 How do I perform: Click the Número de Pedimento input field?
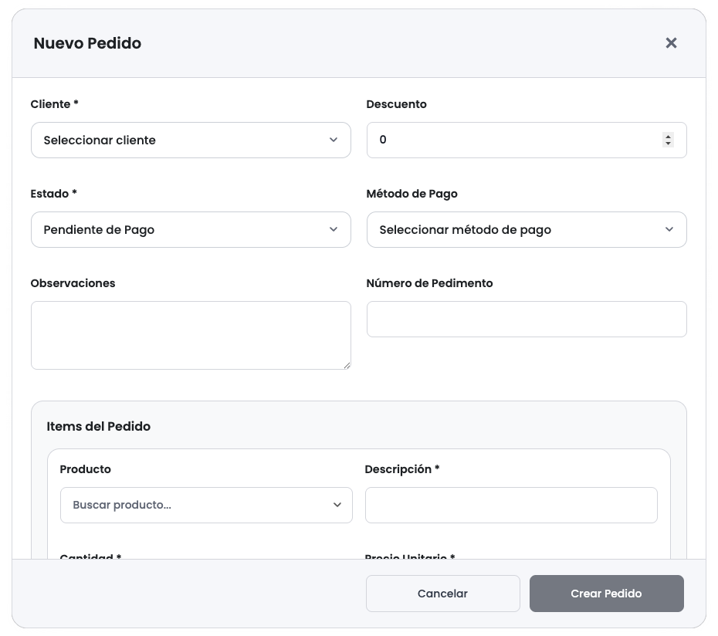526,320
